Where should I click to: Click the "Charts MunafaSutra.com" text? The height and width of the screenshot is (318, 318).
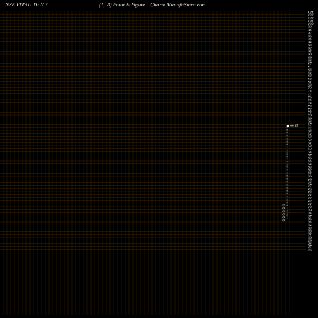click(x=178, y=5)
